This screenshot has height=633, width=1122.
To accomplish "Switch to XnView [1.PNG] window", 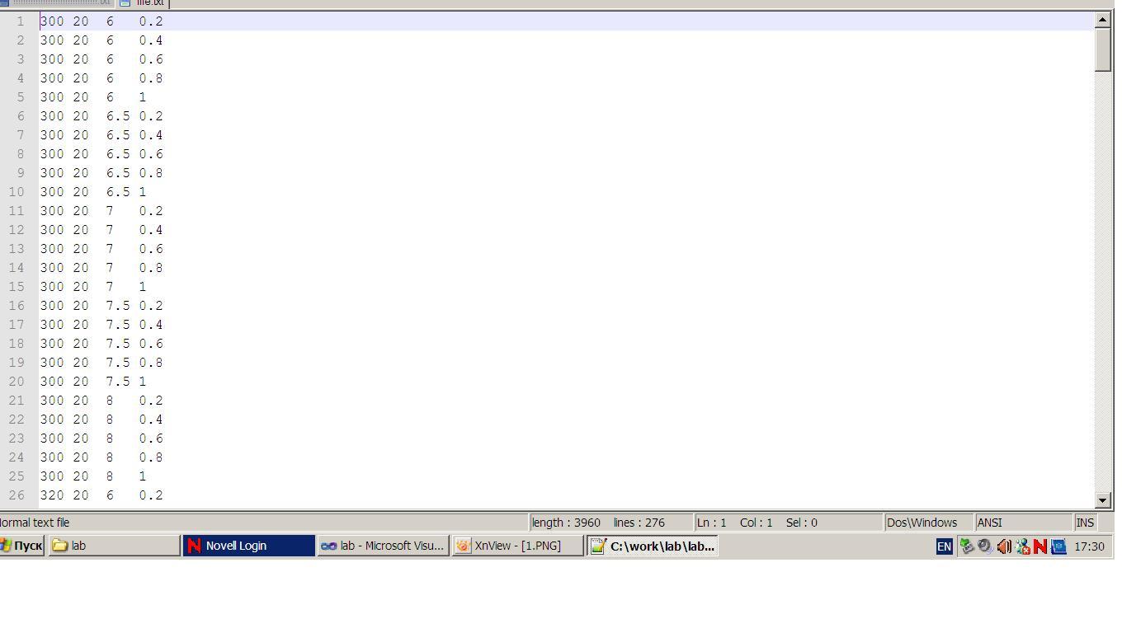I will click(x=517, y=546).
